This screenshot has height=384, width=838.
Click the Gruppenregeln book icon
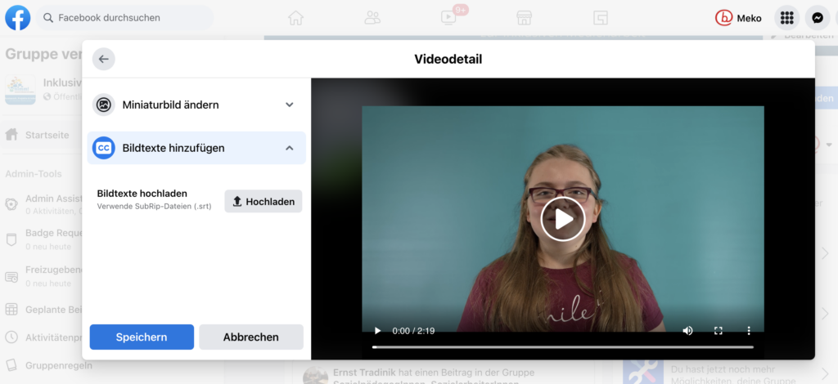11,366
